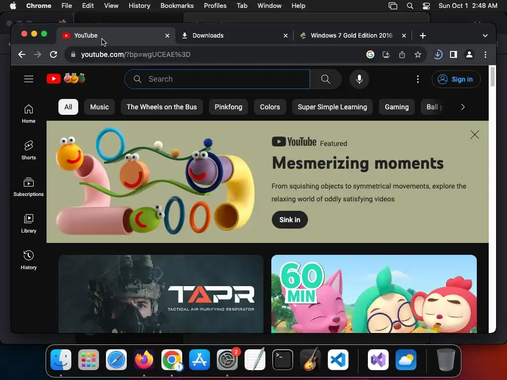This screenshot has width=507, height=380.
Task: Open Chrome three-dot menu
Action: click(485, 54)
